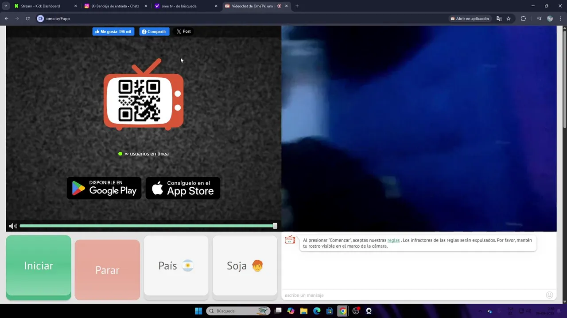Viewport: 567px width, 318px height.
Task: Click the camera site info icon
Action: [40, 19]
